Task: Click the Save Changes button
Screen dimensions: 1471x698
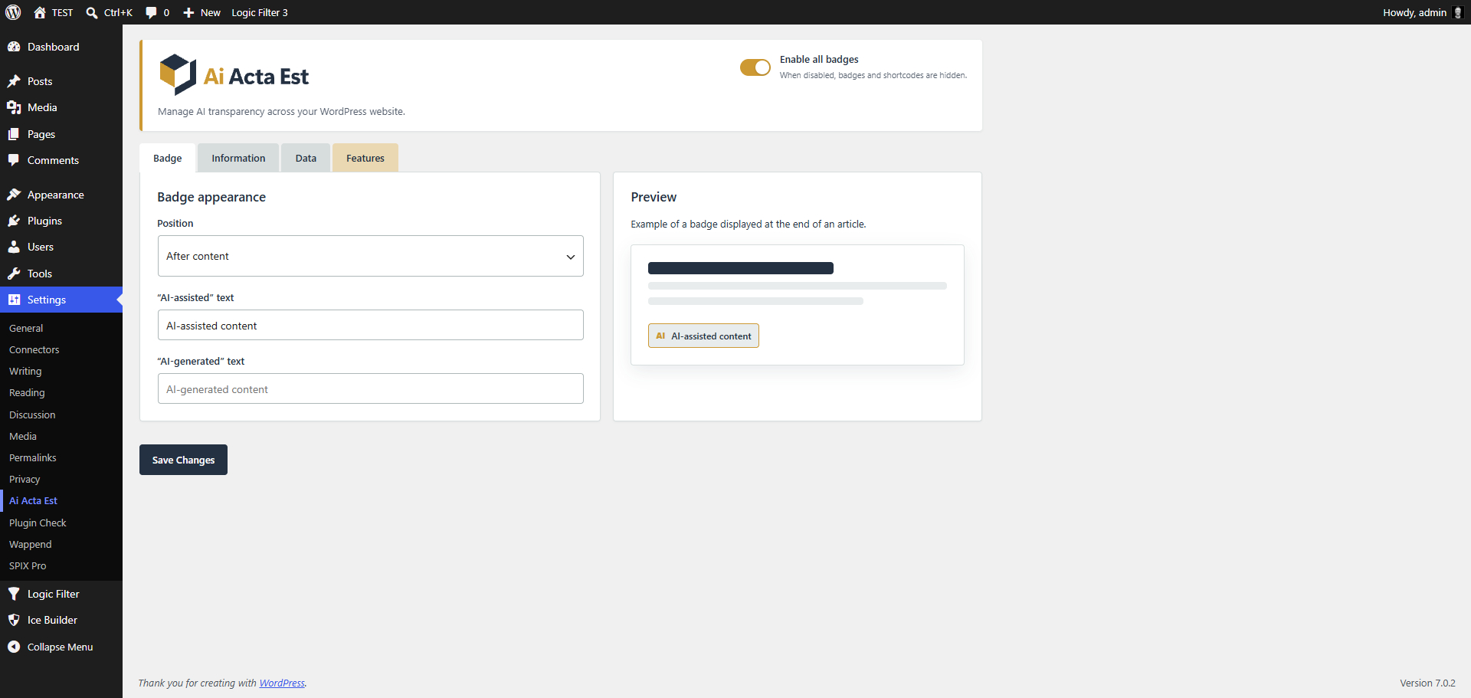Action: 183,460
